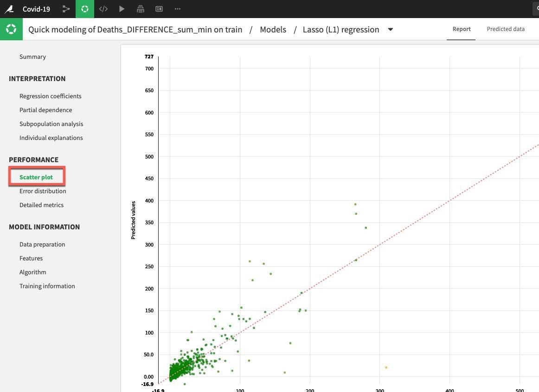
Task: Open Jobs via the play icon
Action: coord(122,9)
